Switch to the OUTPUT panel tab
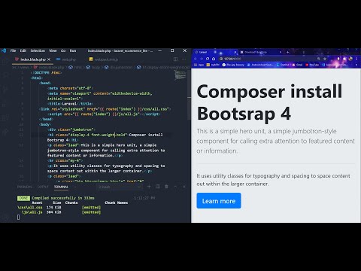 43,187
